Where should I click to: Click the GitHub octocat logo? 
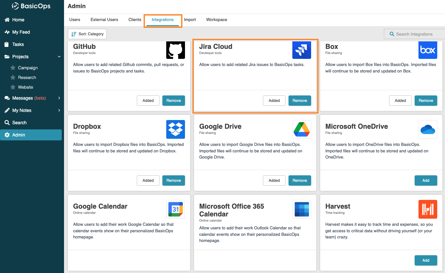176,50
